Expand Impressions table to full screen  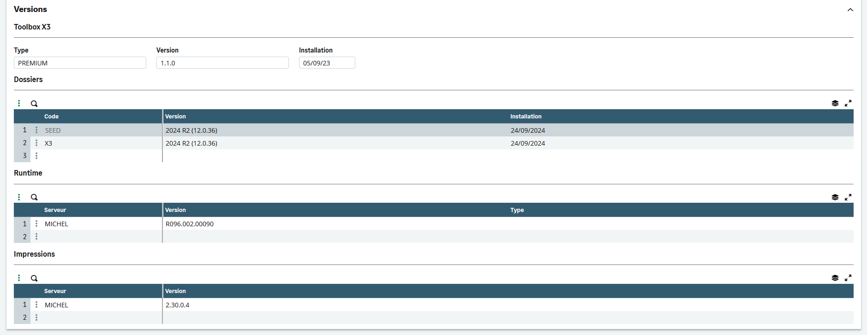(848, 278)
